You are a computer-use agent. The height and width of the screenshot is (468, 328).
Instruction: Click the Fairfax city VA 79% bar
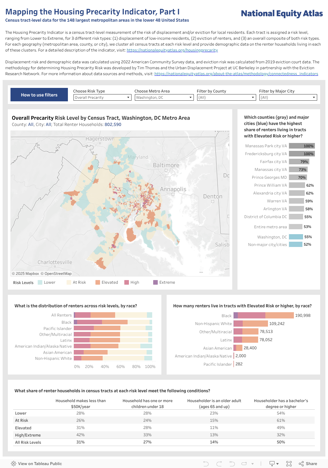tap(299, 162)
